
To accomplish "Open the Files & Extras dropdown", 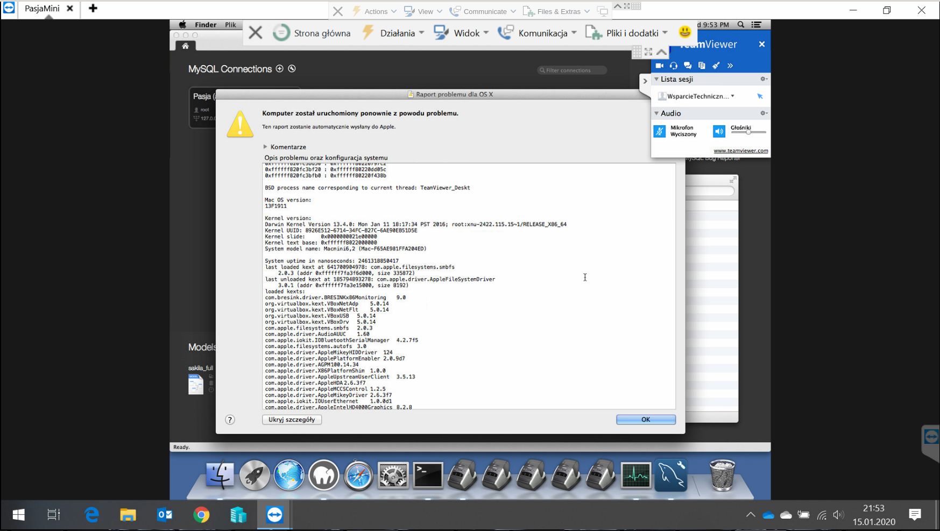I will pos(556,11).
